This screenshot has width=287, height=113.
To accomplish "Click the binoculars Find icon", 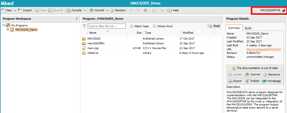I will [x=145, y=10].
